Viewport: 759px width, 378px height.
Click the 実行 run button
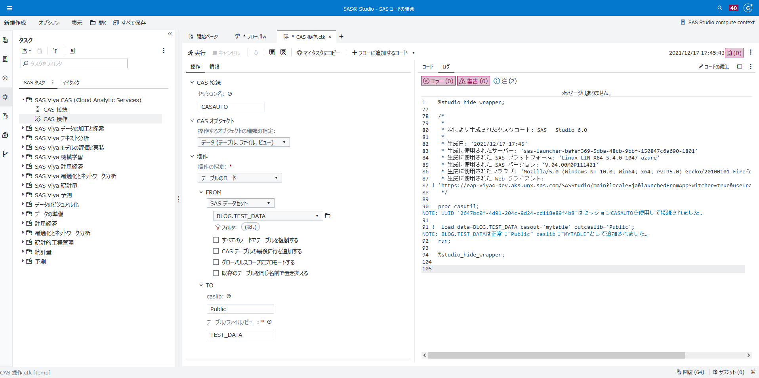(197, 53)
